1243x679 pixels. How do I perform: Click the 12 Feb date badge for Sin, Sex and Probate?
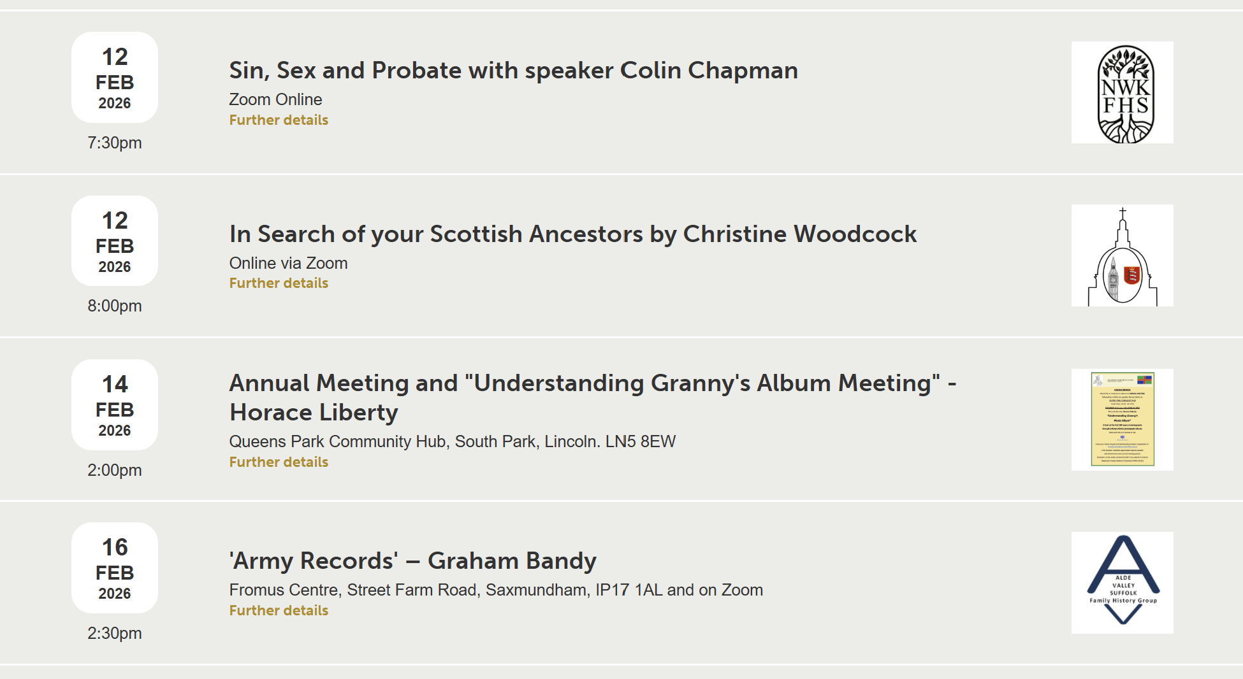(x=115, y=78)
